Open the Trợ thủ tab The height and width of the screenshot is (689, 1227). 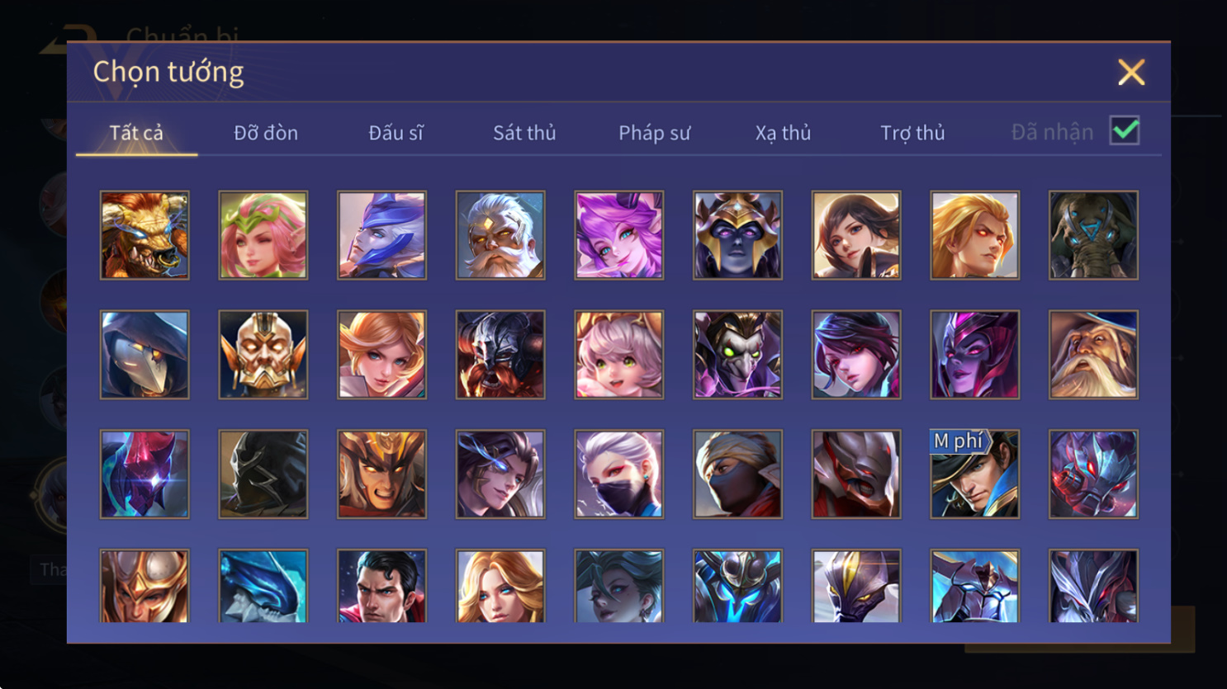coord(912,133)
